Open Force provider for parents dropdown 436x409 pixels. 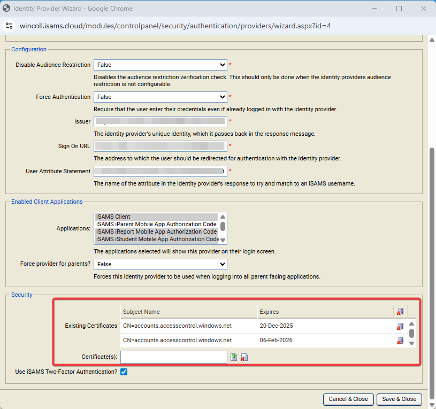tap(160, 264)
